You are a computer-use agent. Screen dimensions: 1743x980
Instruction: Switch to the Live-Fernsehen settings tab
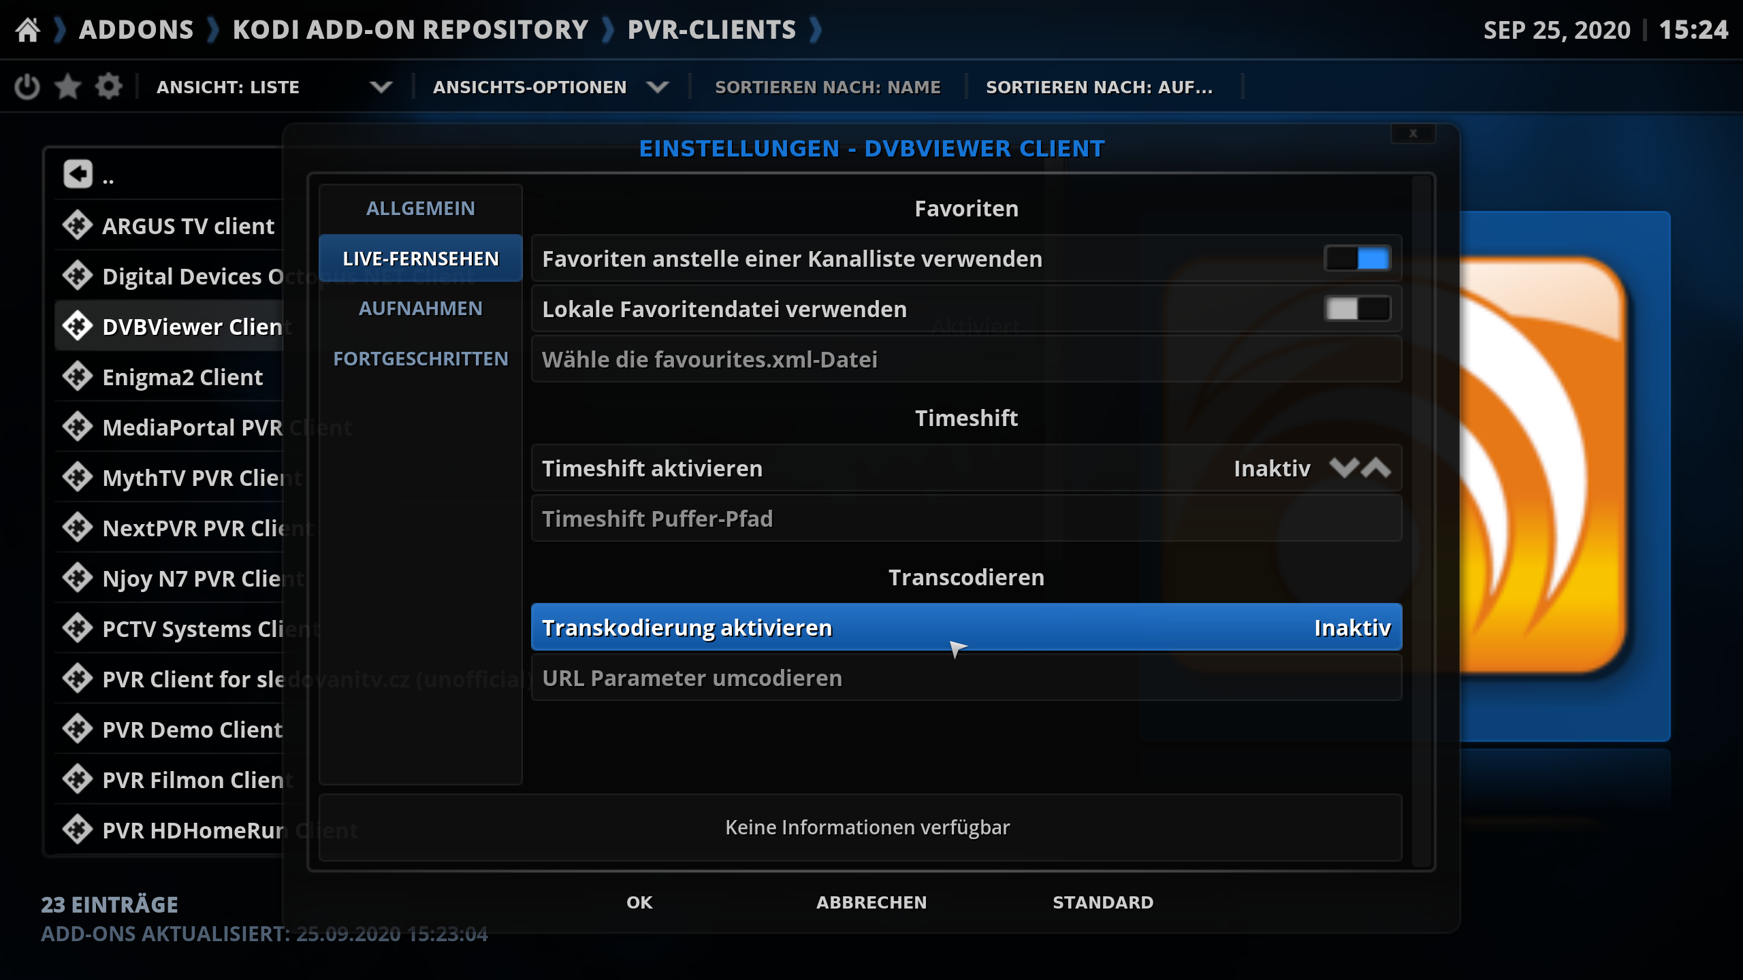(x=421, y=259)
